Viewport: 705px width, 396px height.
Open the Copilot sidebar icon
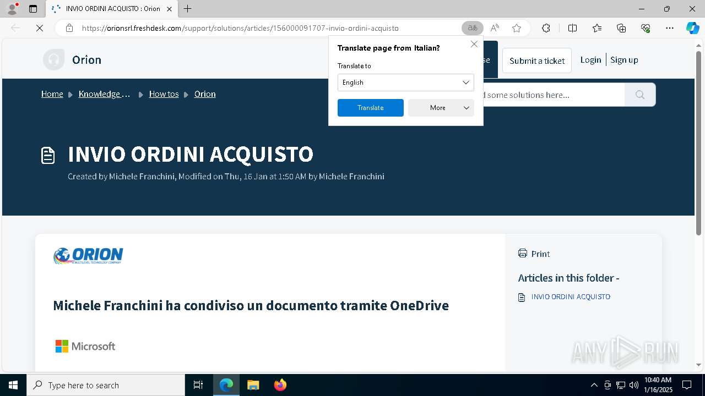click(x=692, y=28)
